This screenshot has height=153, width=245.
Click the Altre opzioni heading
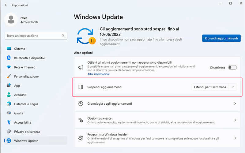tap(83, 53)
